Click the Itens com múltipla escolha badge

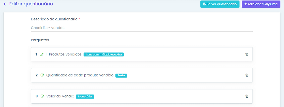104,55
